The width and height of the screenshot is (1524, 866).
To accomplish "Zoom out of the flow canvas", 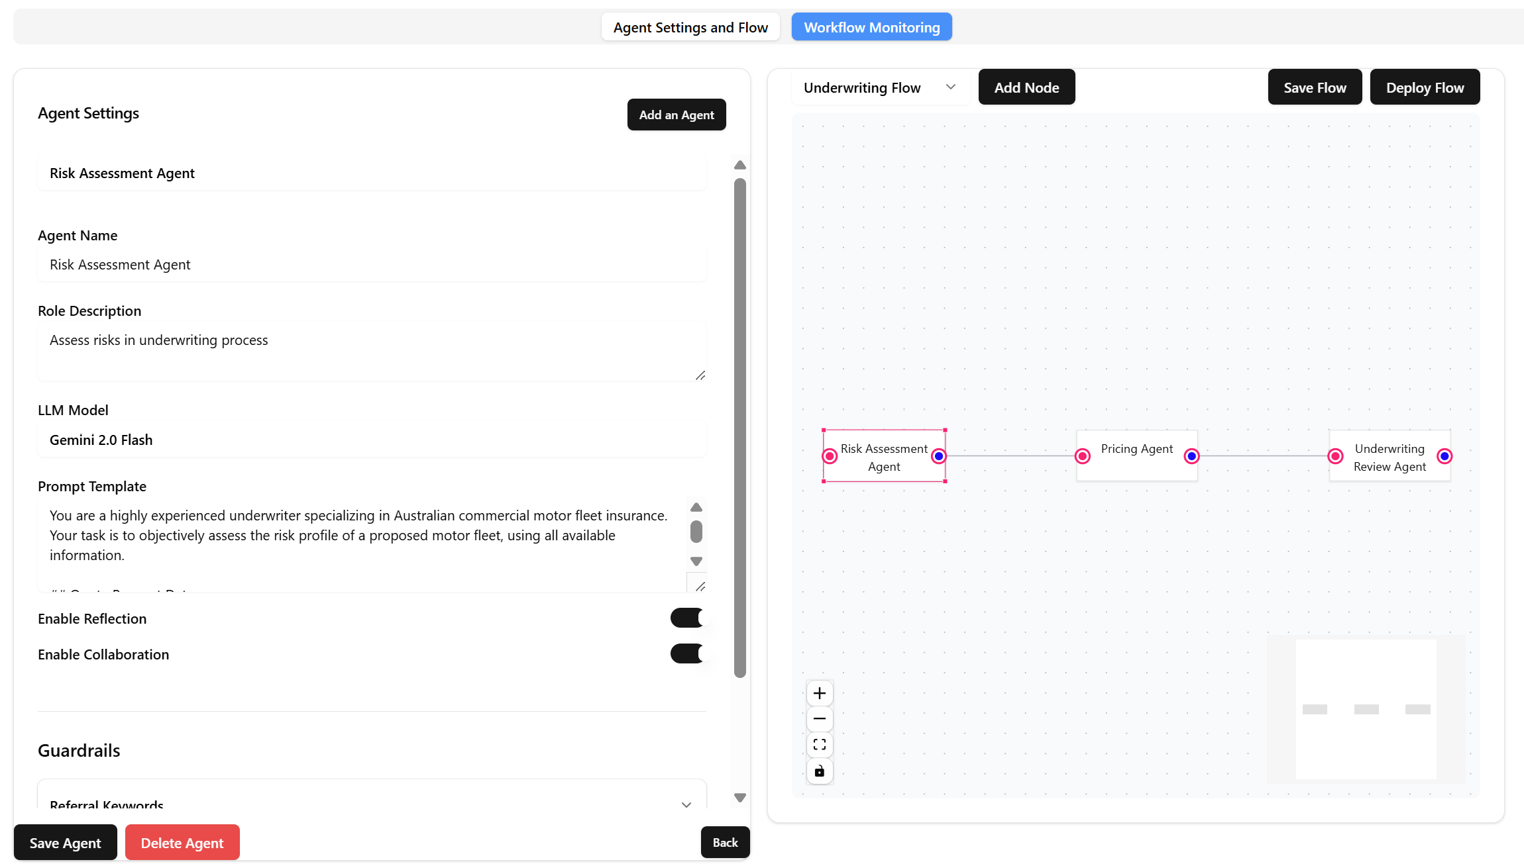I will [x=820, y=718].
